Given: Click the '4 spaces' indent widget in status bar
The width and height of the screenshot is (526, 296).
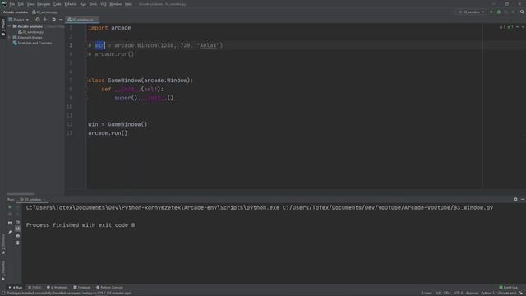Looking at the screenshot, I should click(x=472, y=293).
